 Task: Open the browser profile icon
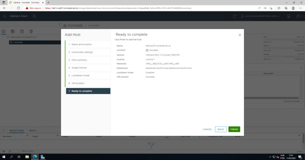(293, 8)
